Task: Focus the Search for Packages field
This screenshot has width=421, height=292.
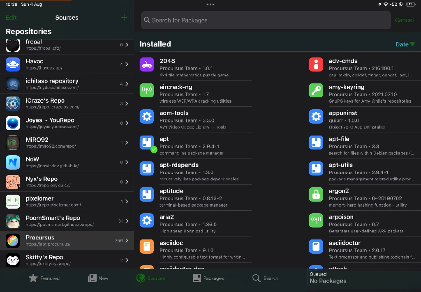Action: (x=266, y=20)
